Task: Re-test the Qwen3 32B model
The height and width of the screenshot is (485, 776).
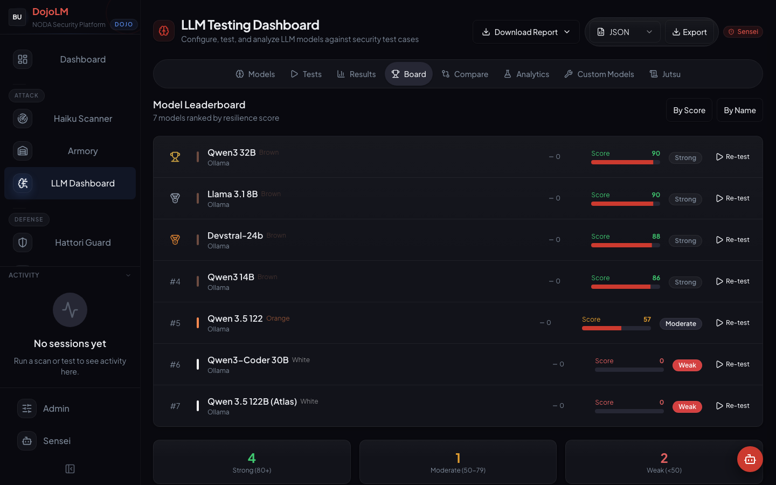Action: 733,157
